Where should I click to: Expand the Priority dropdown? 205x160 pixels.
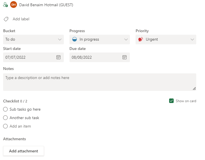tap(192, 40)
